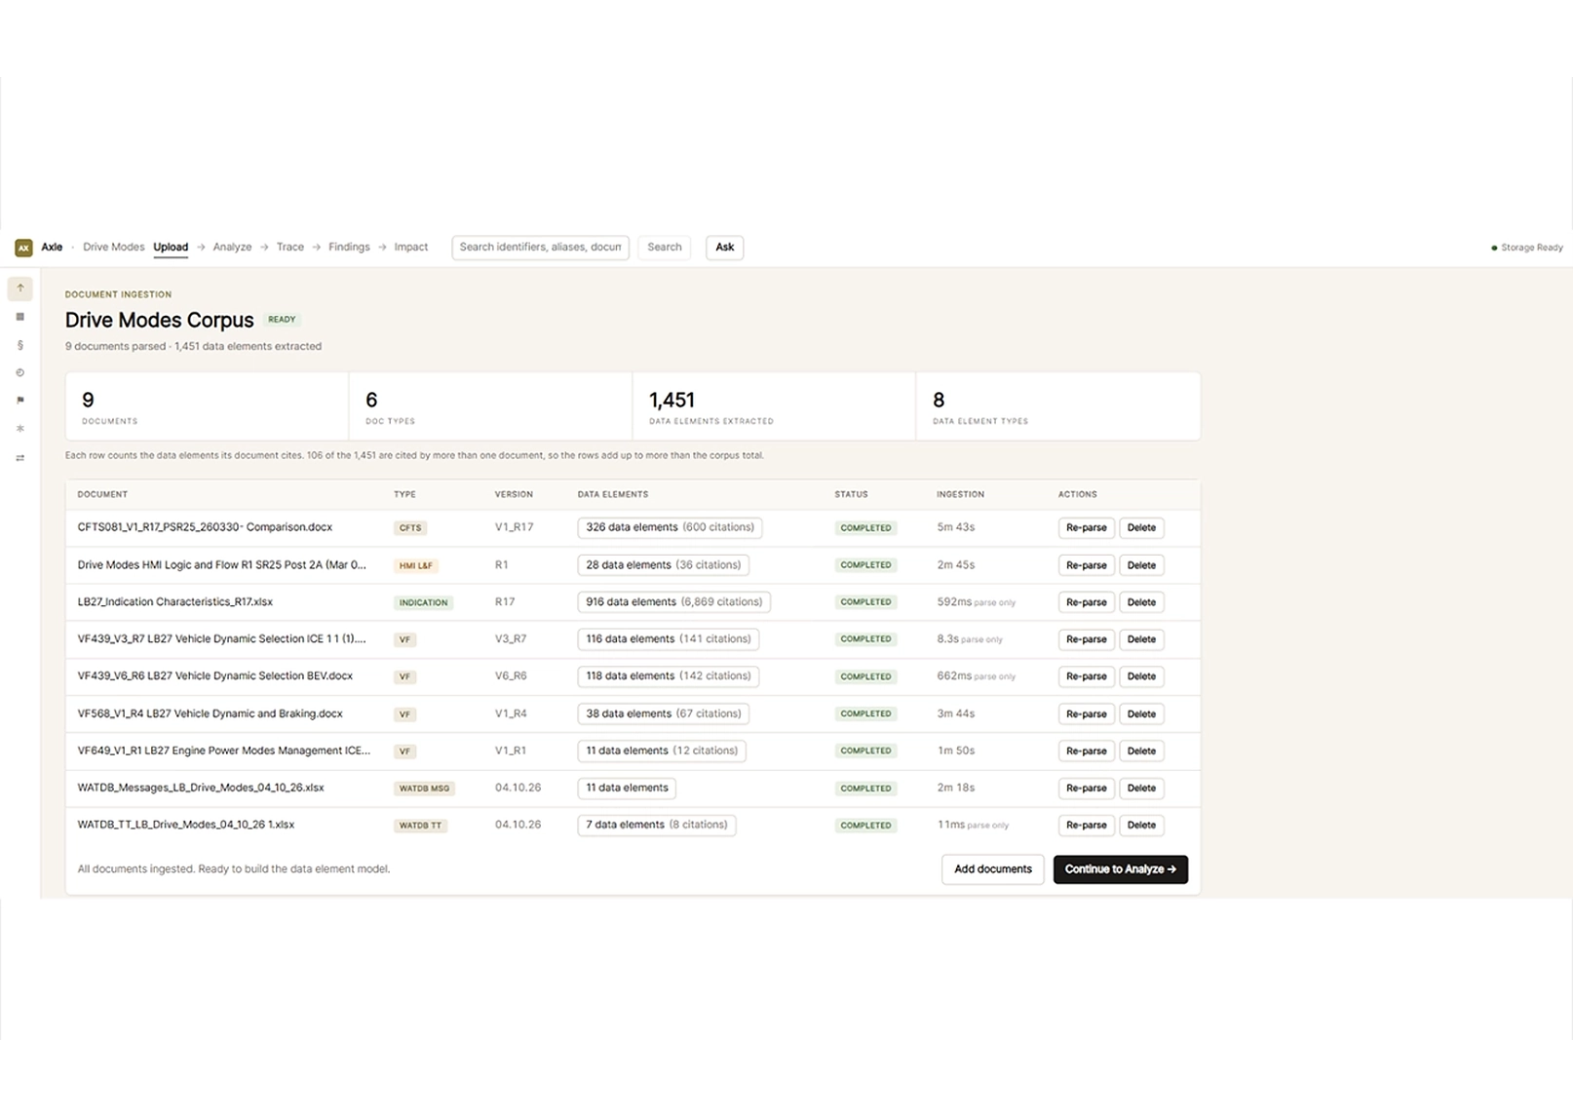1573x1117 pixels.
Task: Re-parse WATDB_TT_LB_Drive_Modes xlsx file
Action: [x=1086, y=826]
